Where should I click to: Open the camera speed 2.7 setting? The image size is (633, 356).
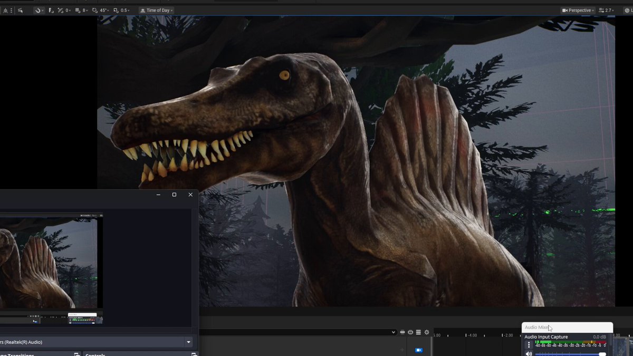pos(608,10)
